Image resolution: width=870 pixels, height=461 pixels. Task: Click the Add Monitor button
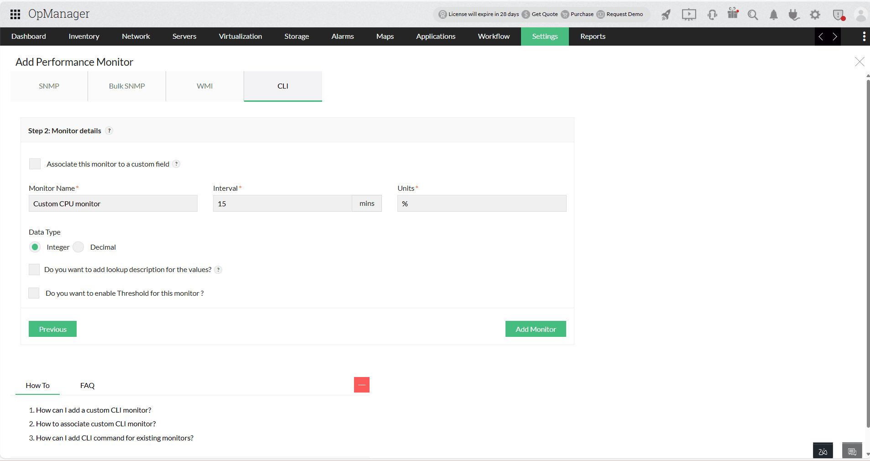point(535,329)
